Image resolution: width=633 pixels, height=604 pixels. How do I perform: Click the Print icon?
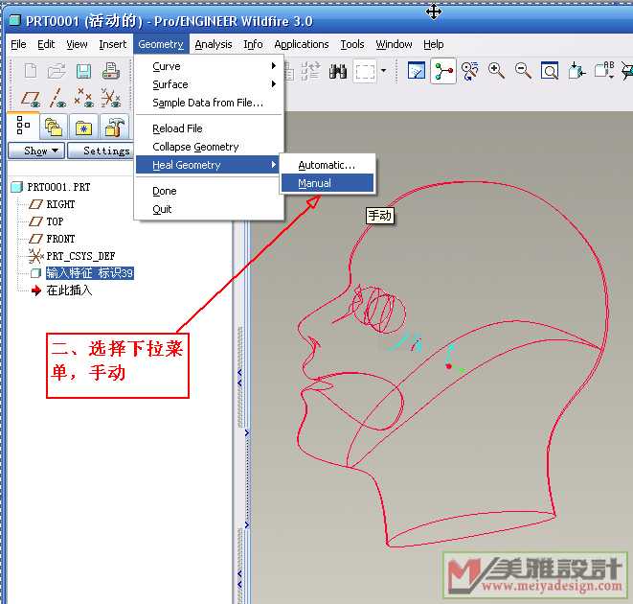(110, 71)
